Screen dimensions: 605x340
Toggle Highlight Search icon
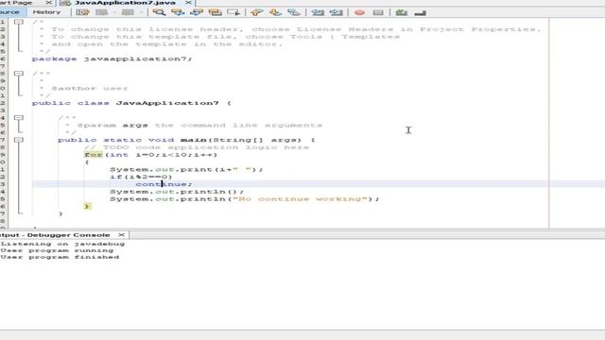click(x=215, y=12)
